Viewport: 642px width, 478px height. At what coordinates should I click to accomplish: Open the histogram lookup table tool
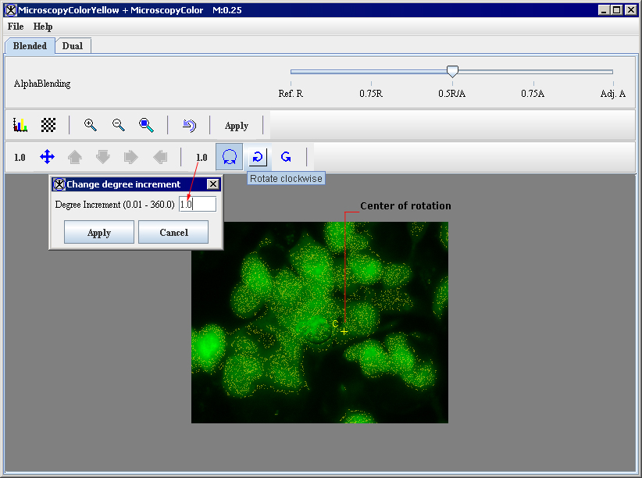pos(20,125)
